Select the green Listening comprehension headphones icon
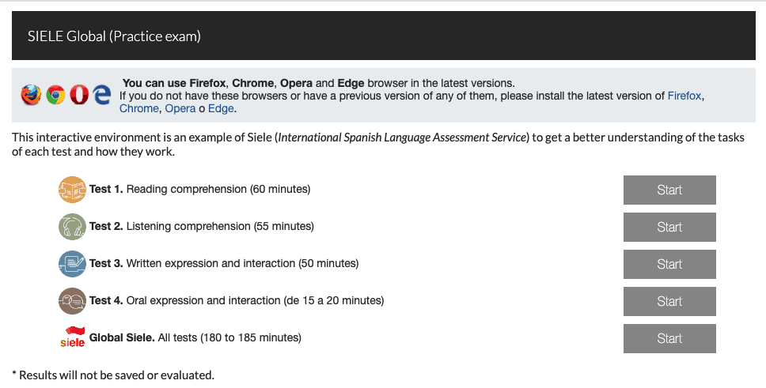The image size is (766, 388). pos(72,227)
